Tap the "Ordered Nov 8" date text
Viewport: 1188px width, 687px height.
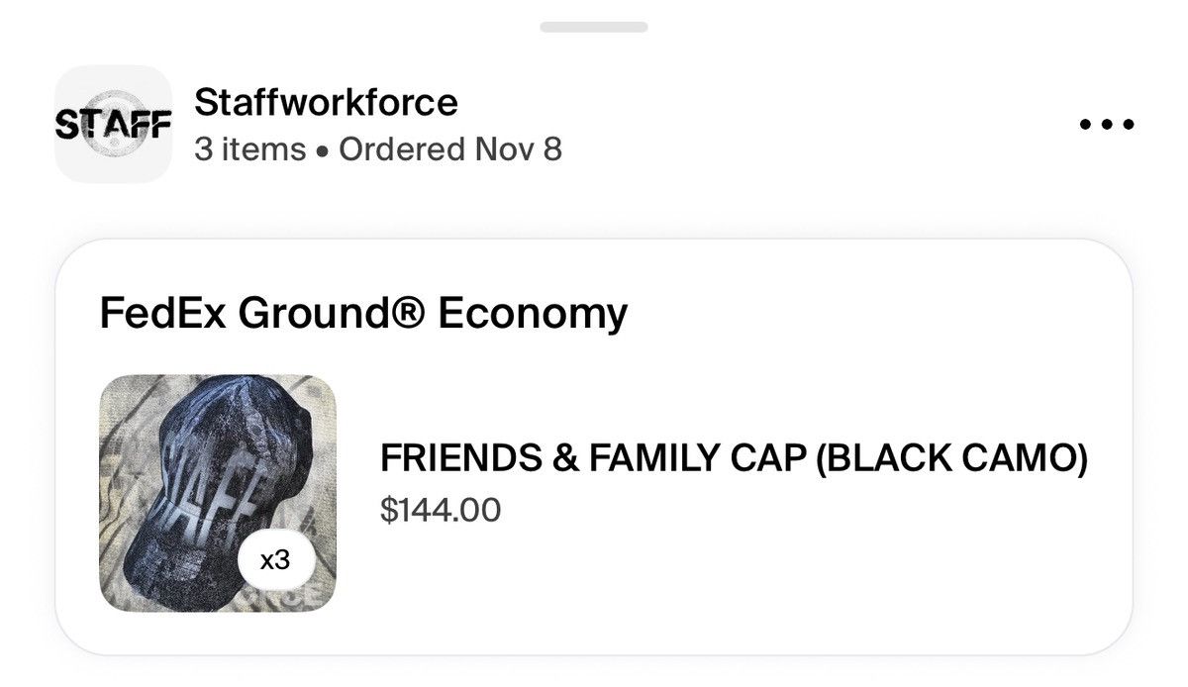click(x=450, y=149)
